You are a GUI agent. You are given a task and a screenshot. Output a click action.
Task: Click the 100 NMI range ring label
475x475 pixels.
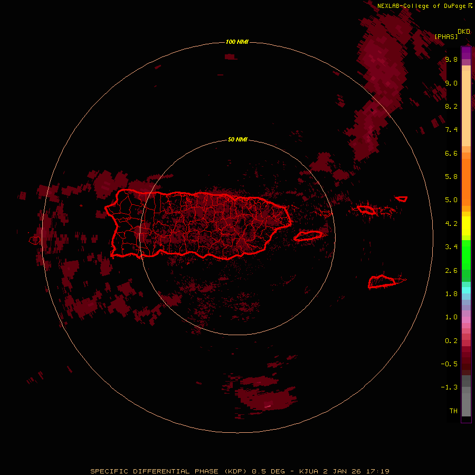(x=237, y=42)
